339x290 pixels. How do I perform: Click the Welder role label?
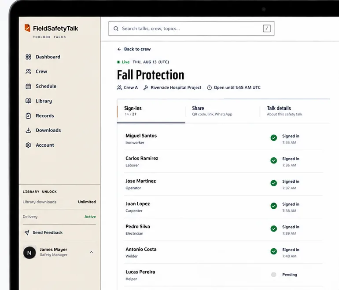(x=132, y=256)
